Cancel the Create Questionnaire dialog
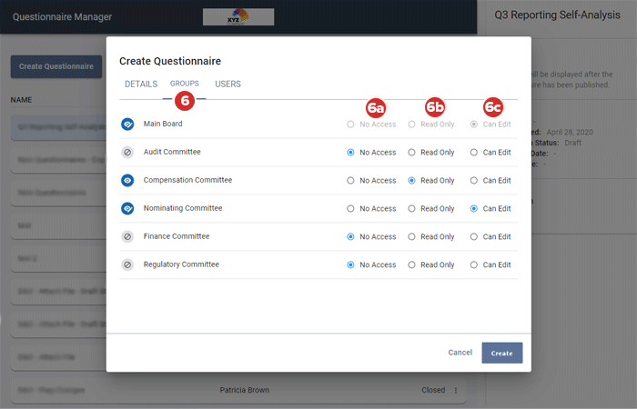The image size is (637, 409). tap(460, 353)
